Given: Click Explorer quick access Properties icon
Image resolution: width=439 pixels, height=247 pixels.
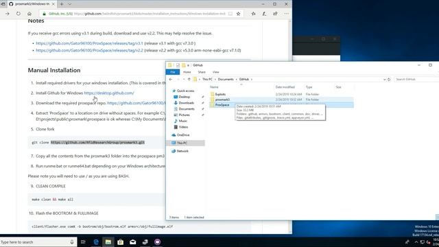Looking at the screenshot, I should pos(178,65).
